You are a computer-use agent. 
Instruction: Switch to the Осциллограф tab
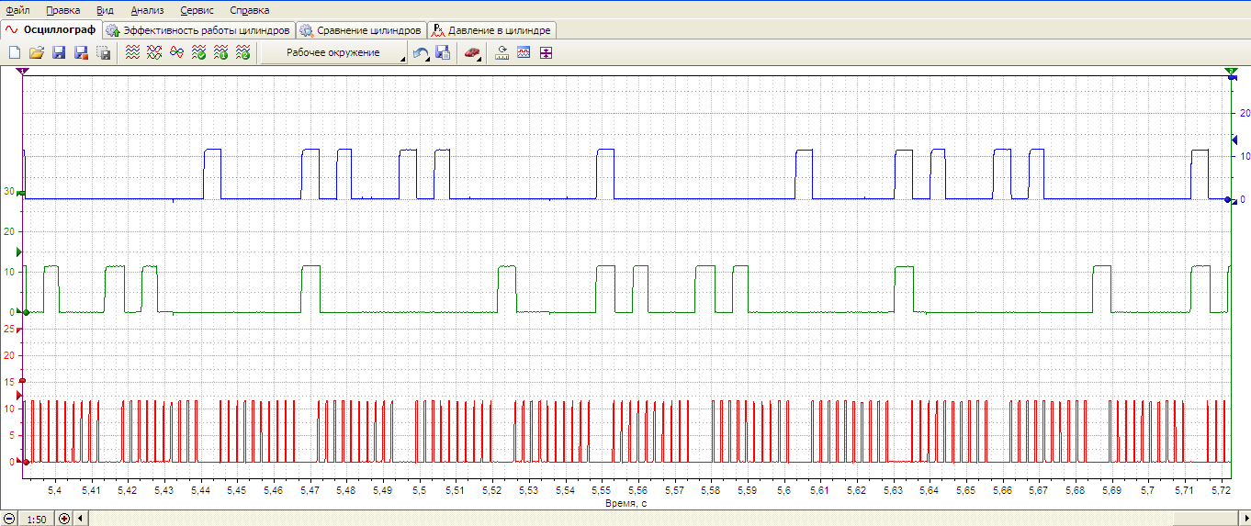[51, 29]
